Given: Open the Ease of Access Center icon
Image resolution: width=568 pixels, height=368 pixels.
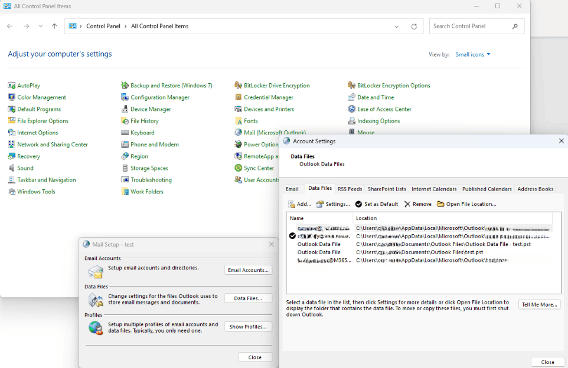Looking at the screenshot, I should pos(351,109).
